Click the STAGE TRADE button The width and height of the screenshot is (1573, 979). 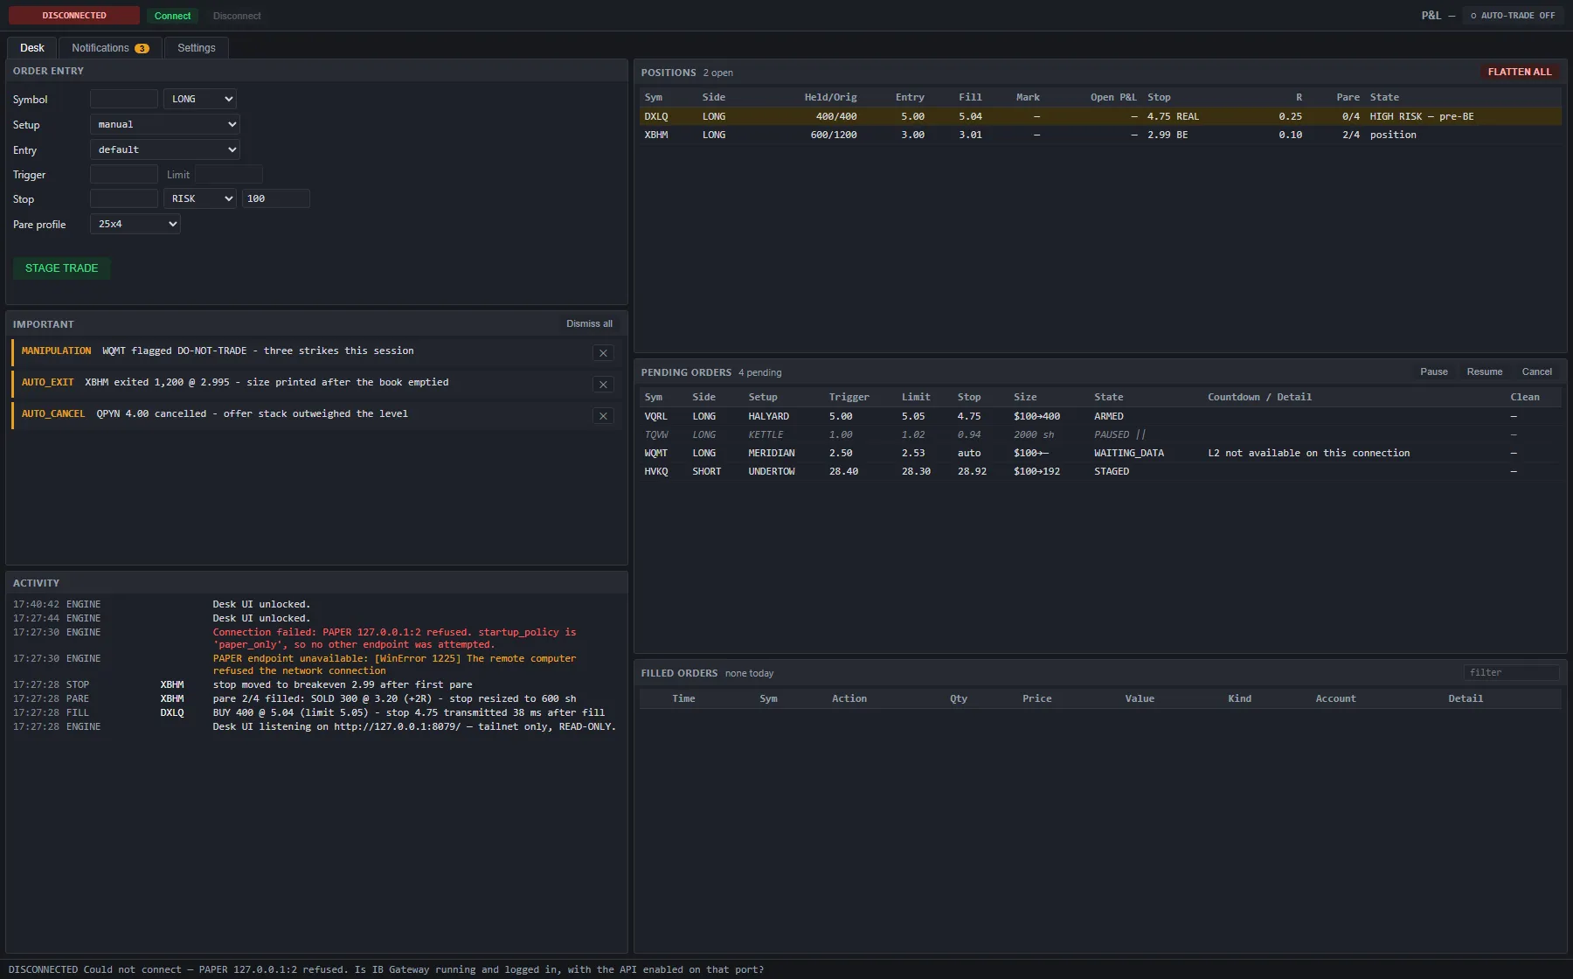click(62, 268)
